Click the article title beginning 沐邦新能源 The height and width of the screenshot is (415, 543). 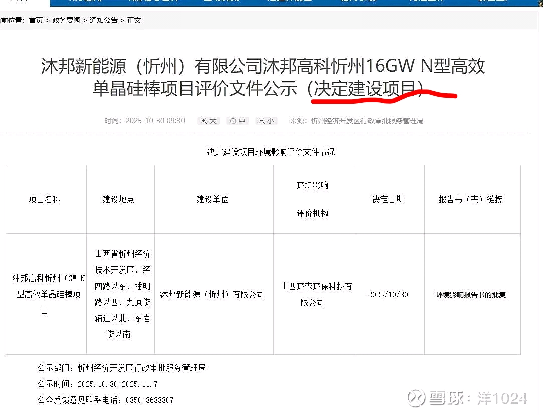[263, 77]
